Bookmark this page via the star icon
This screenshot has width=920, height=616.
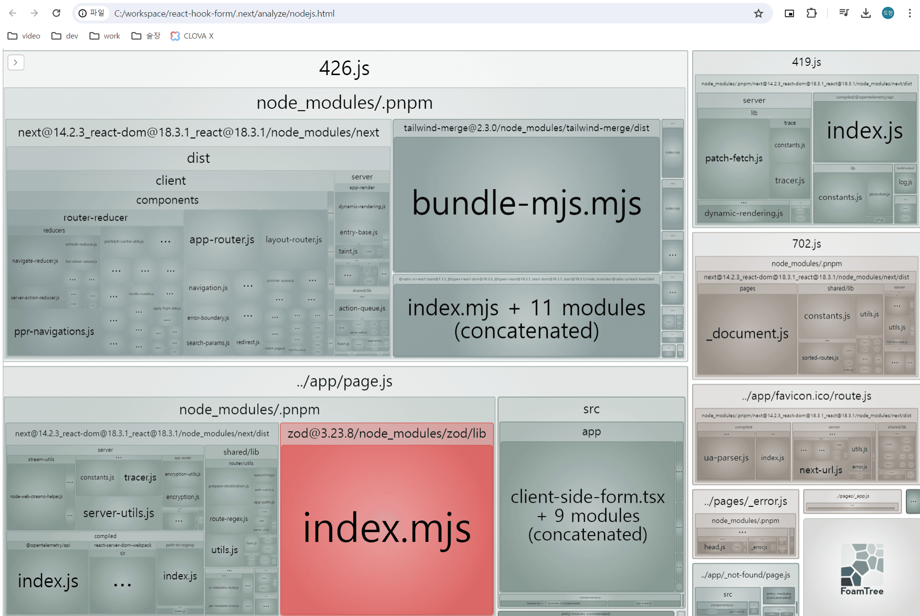[758, 14]
